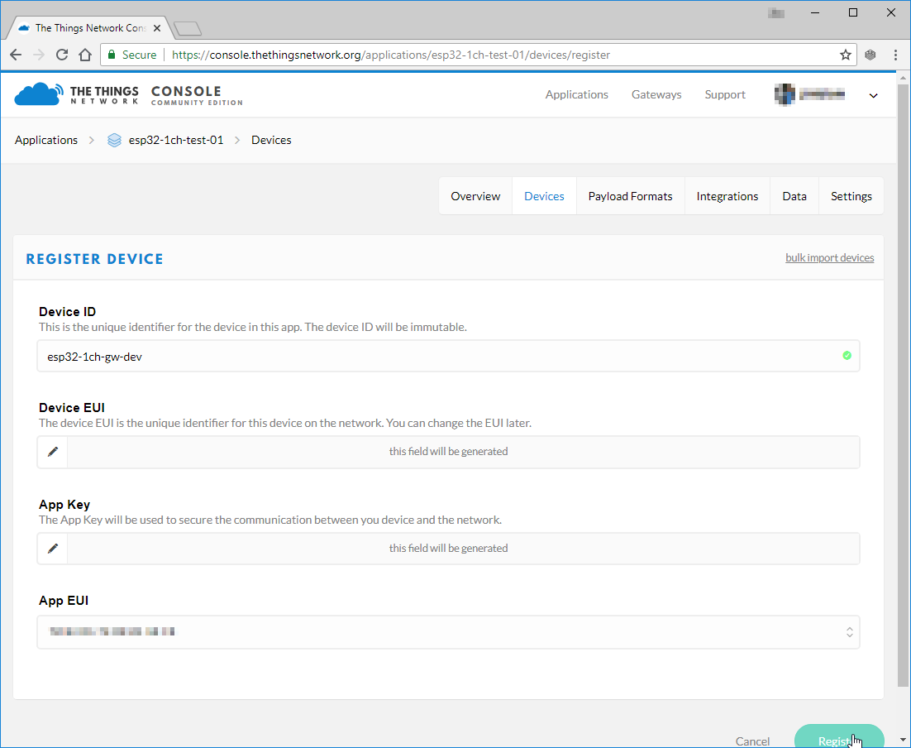911x748 pixels.
Task: Cancel the device registration
Action: pos(752,741)
